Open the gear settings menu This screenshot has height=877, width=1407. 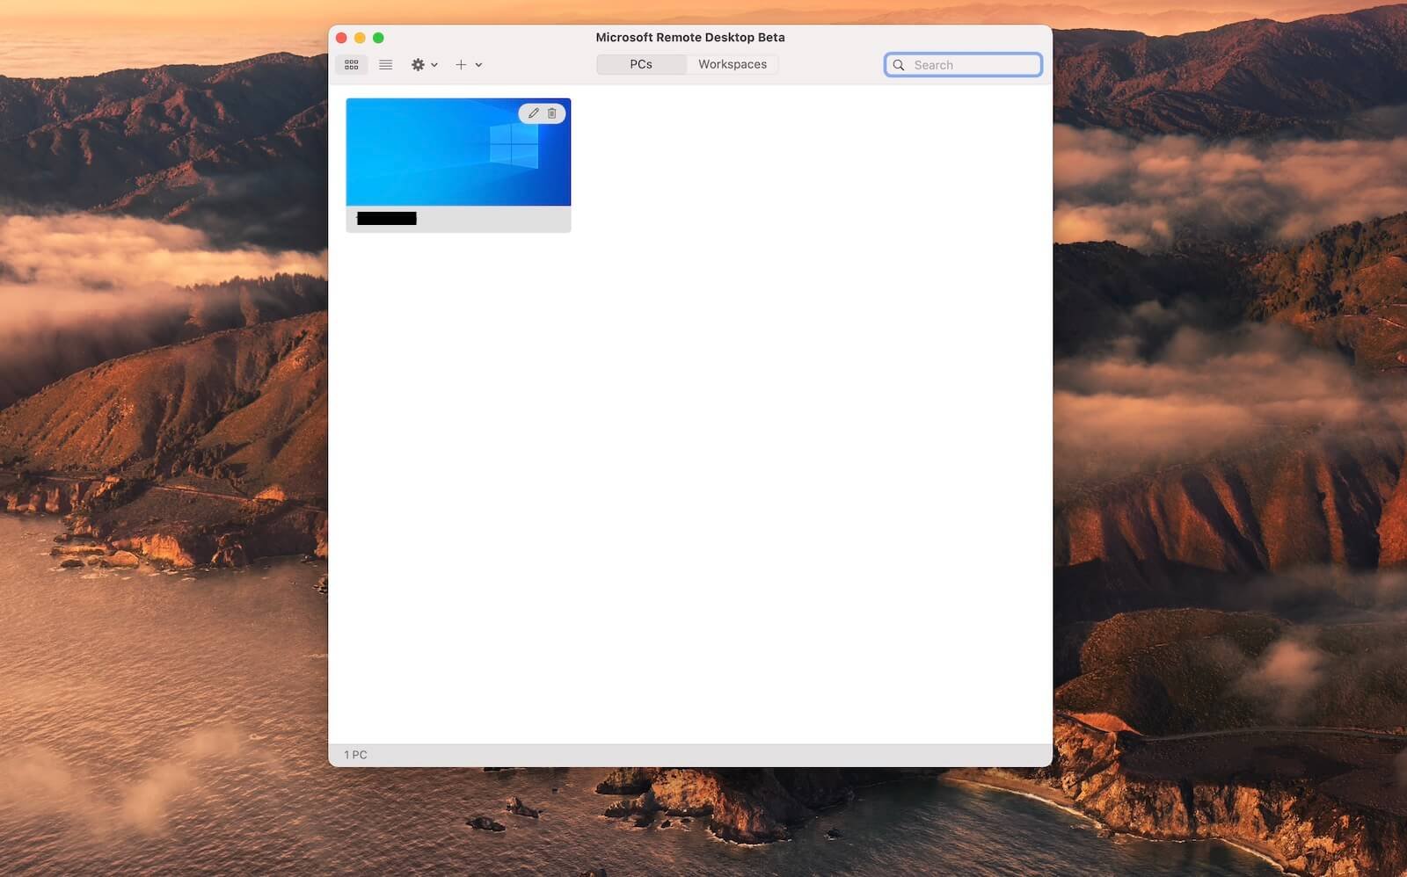pyautogui.click(x=418, y=65)
